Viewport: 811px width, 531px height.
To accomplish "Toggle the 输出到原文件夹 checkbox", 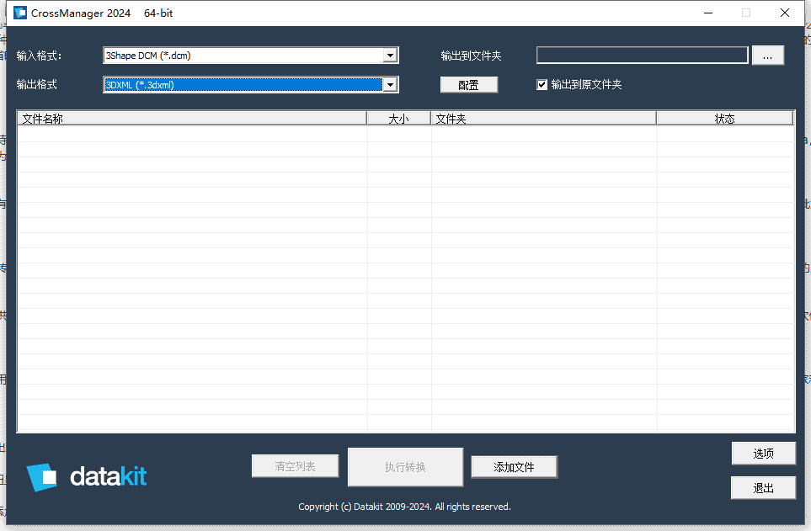I will [x=543, y=84].
